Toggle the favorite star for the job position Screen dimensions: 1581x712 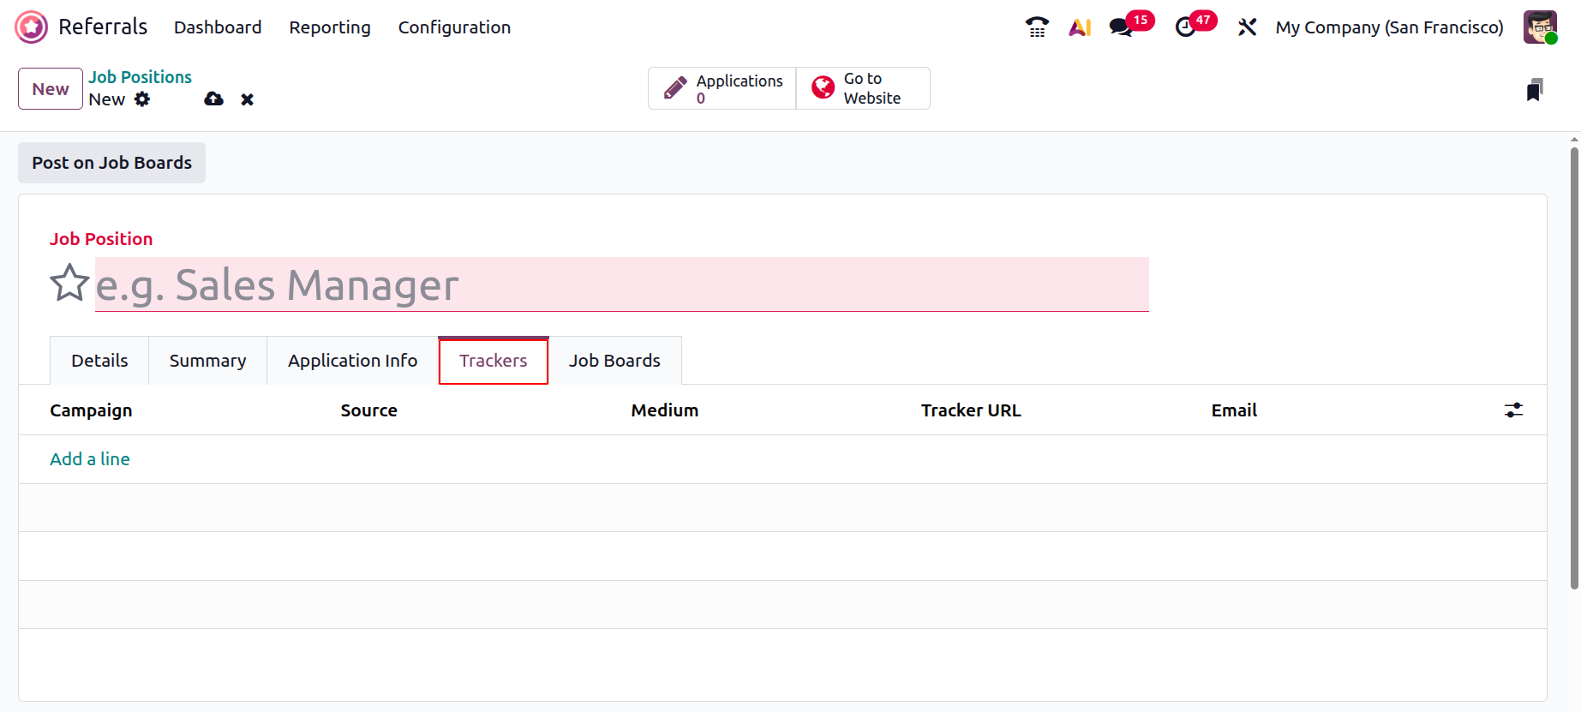click(69, 284)
